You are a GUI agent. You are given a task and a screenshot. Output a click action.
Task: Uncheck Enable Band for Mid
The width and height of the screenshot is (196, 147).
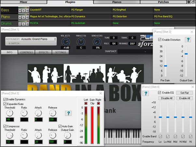(175, 136)
